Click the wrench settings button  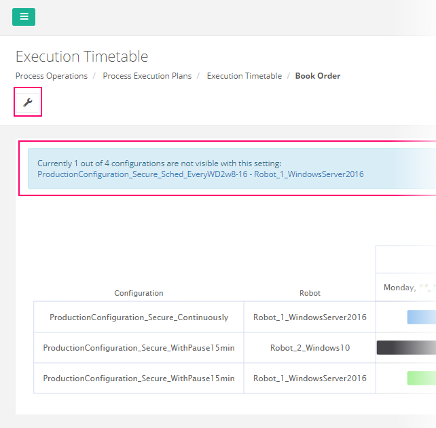[28, 102]
